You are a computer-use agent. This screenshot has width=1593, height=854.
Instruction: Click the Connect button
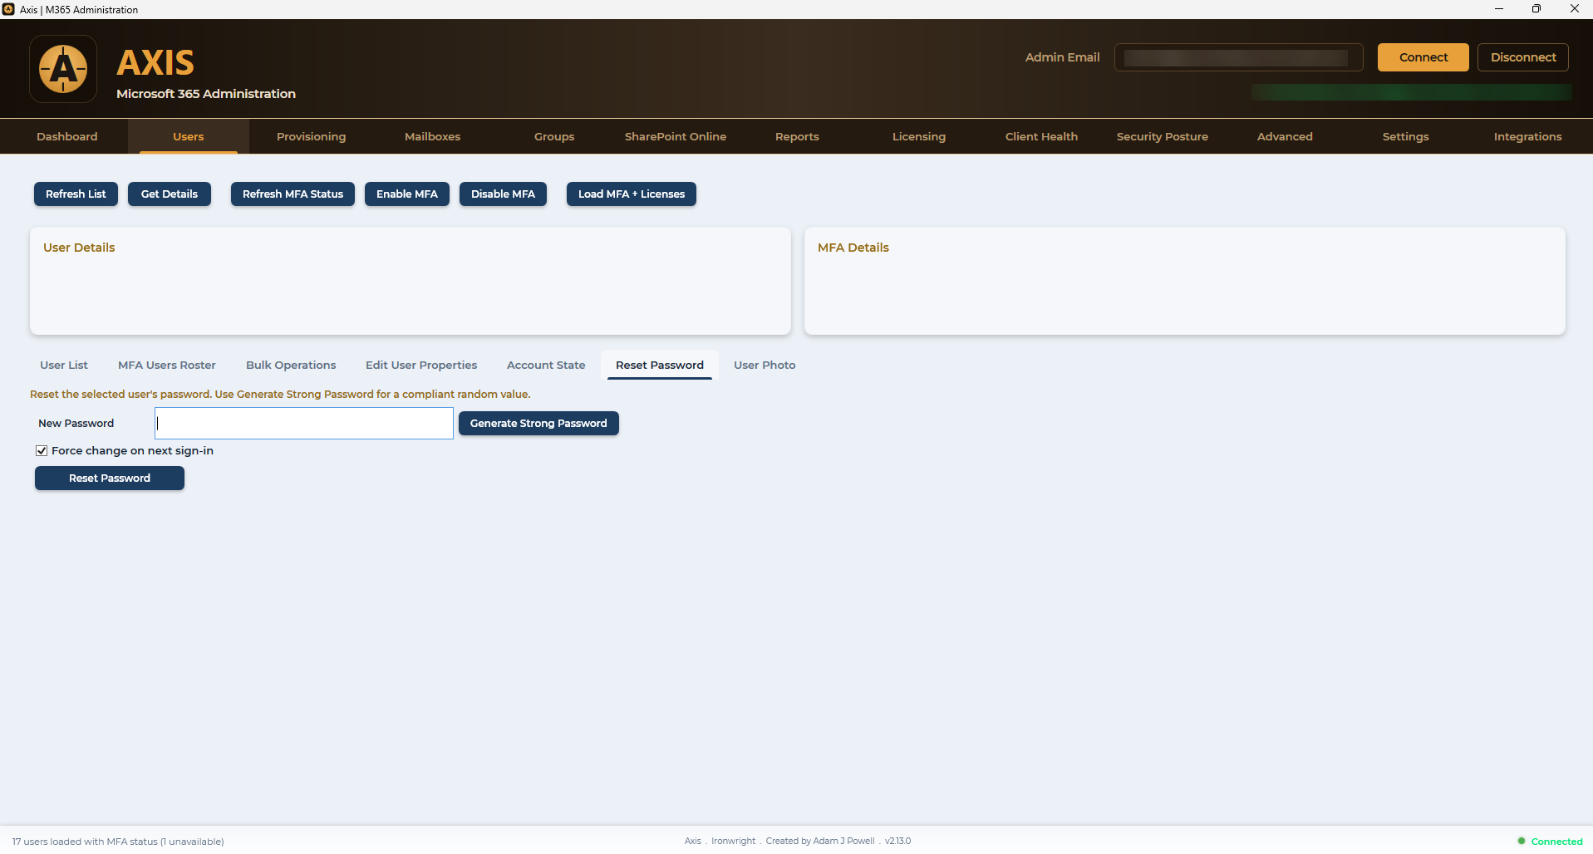tap(1423, 57)
